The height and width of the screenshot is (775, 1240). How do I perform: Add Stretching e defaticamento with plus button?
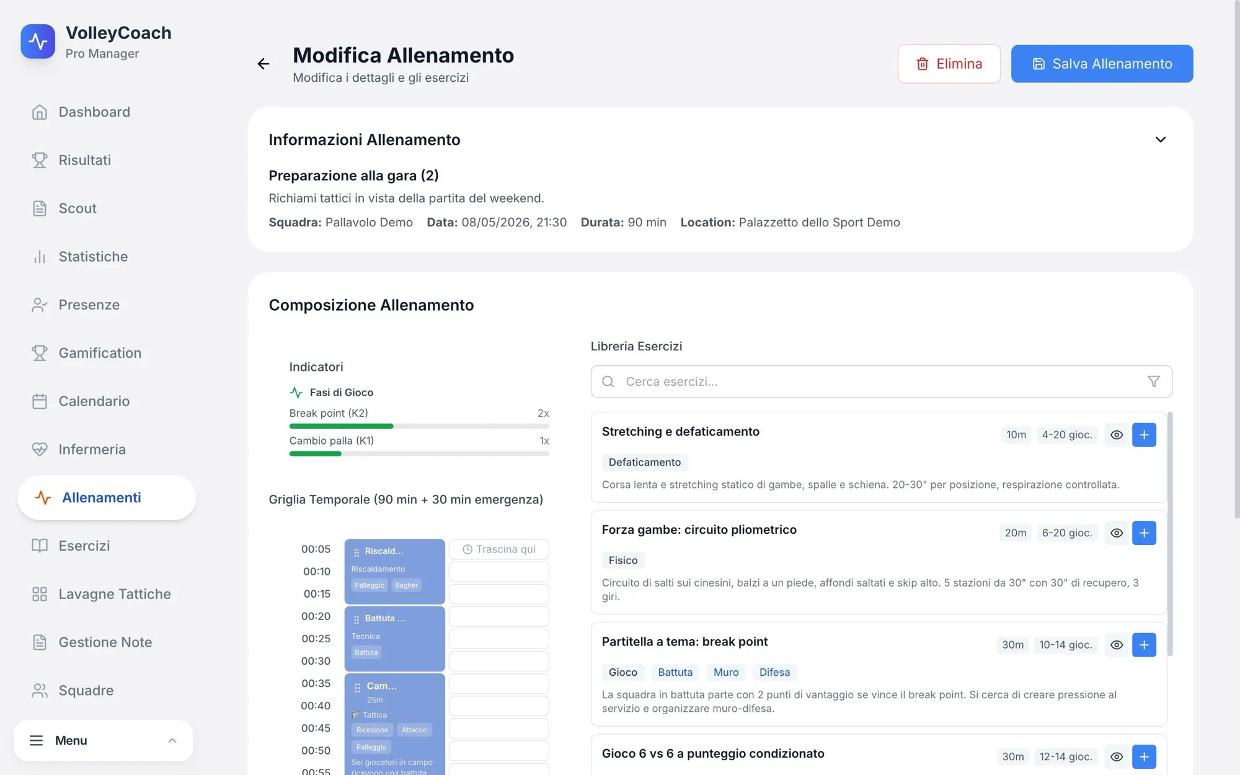pos(1144,435)
